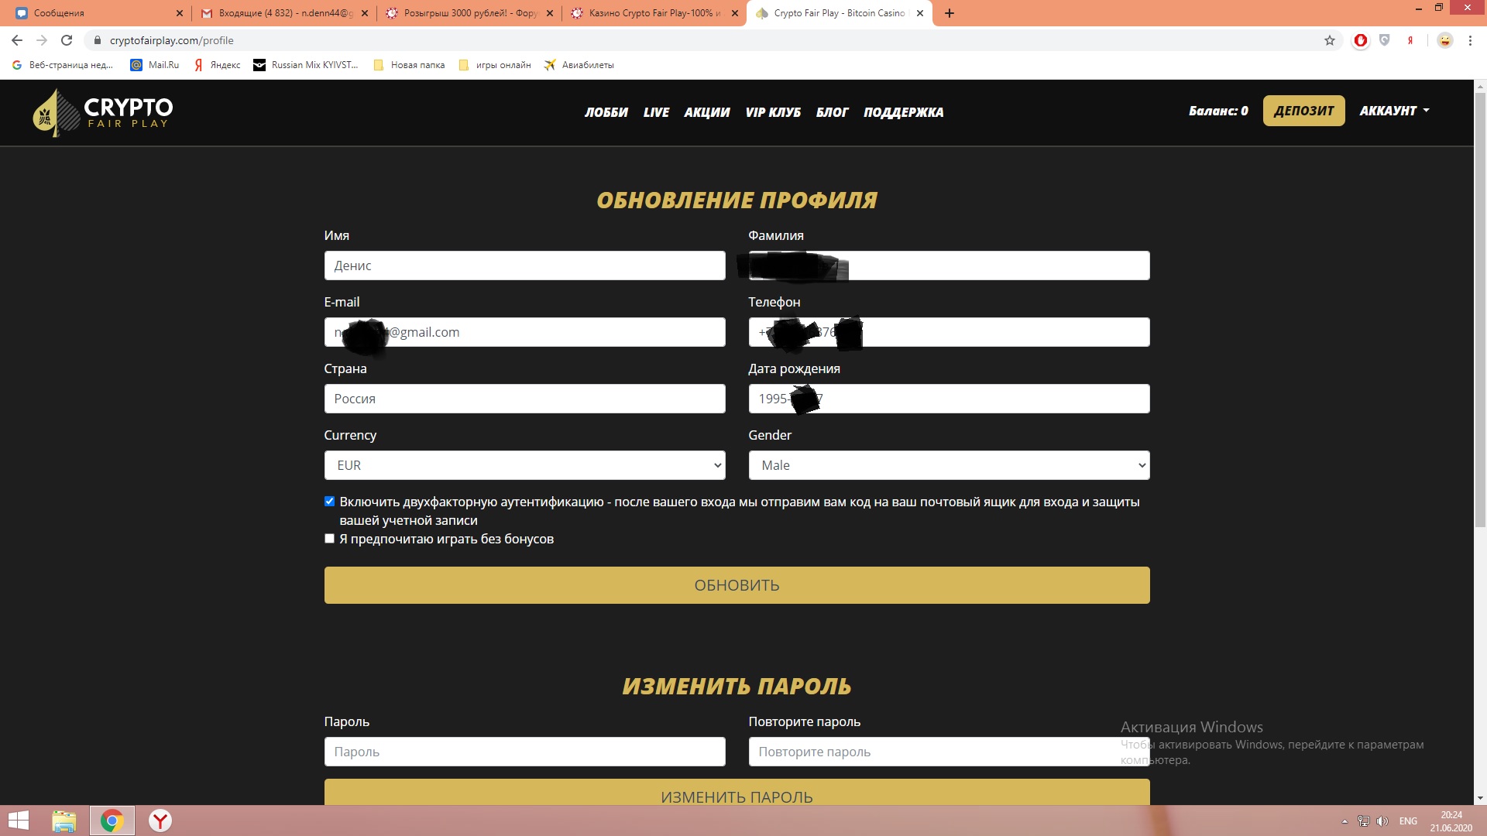Open a new tab with plus icon

point(950,13)
